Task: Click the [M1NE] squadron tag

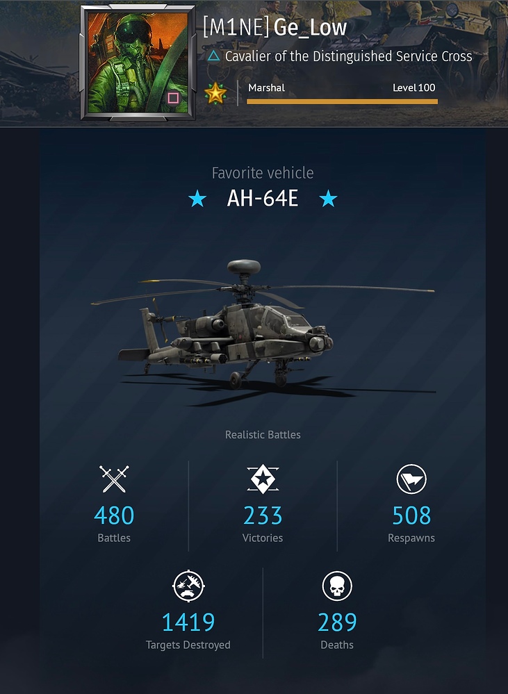Action: tap(236, 28)
